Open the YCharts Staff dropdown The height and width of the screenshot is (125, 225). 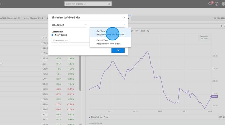pos(69,25)
